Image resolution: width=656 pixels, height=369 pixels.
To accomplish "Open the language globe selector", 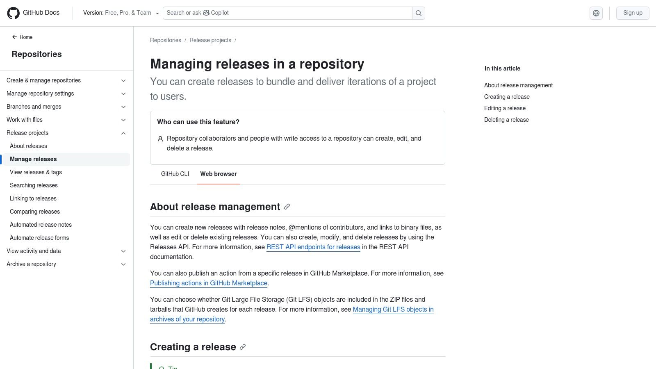I will 596,13.
